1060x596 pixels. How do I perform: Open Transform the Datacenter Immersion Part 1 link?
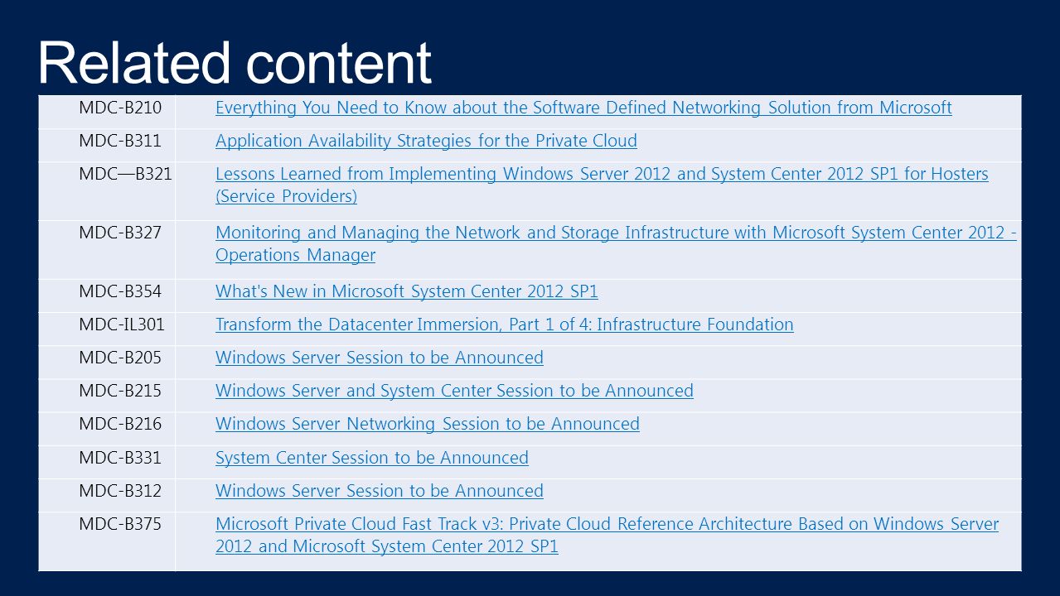click(x=504, y=324)
